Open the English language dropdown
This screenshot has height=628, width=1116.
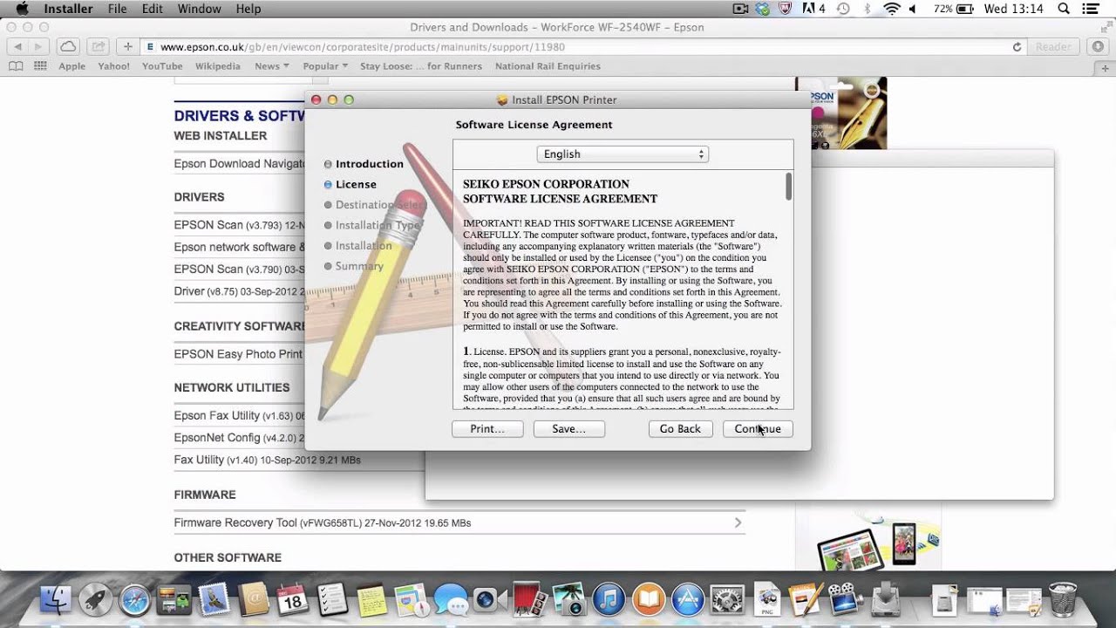[623, 154]
